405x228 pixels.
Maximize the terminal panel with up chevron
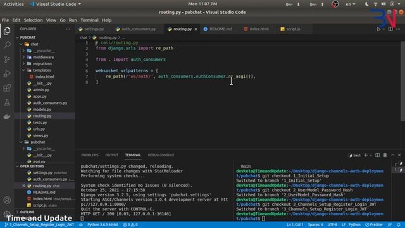392,155
